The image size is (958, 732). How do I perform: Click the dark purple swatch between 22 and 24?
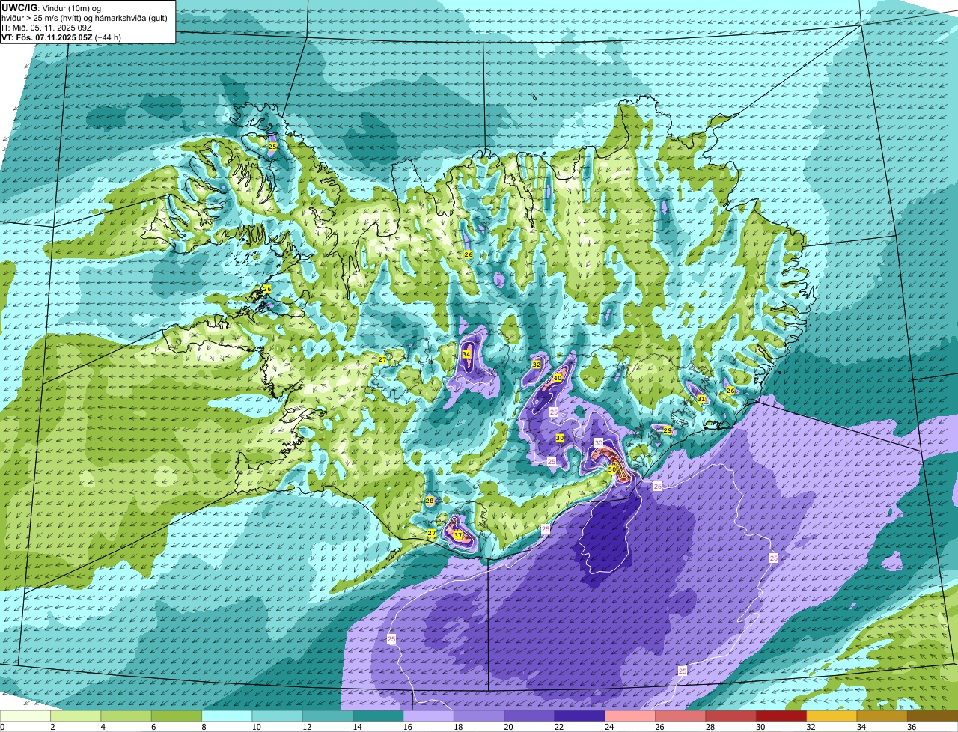pos(579,716)
